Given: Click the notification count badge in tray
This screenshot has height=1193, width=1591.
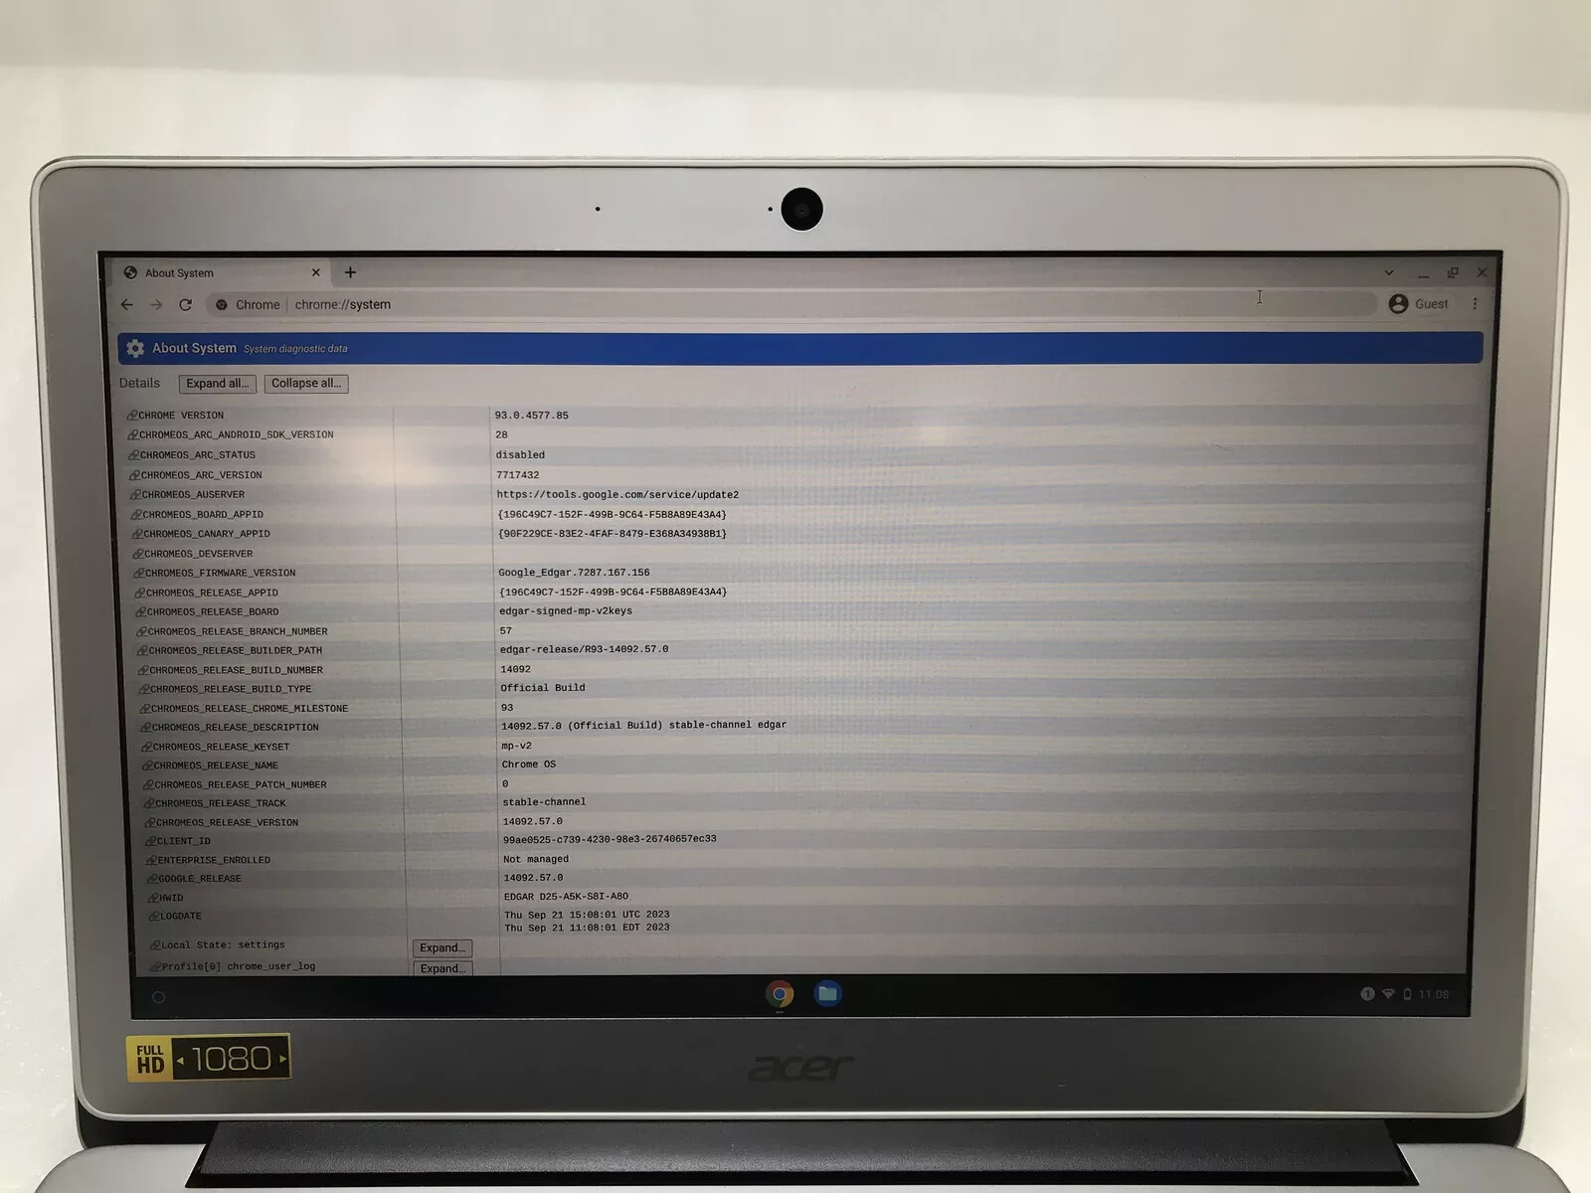Looking at the screenshot, I should (1367, 994).
